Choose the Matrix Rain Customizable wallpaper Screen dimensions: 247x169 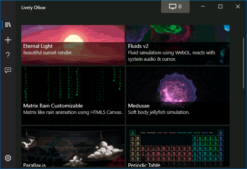[x=73, y=95]
